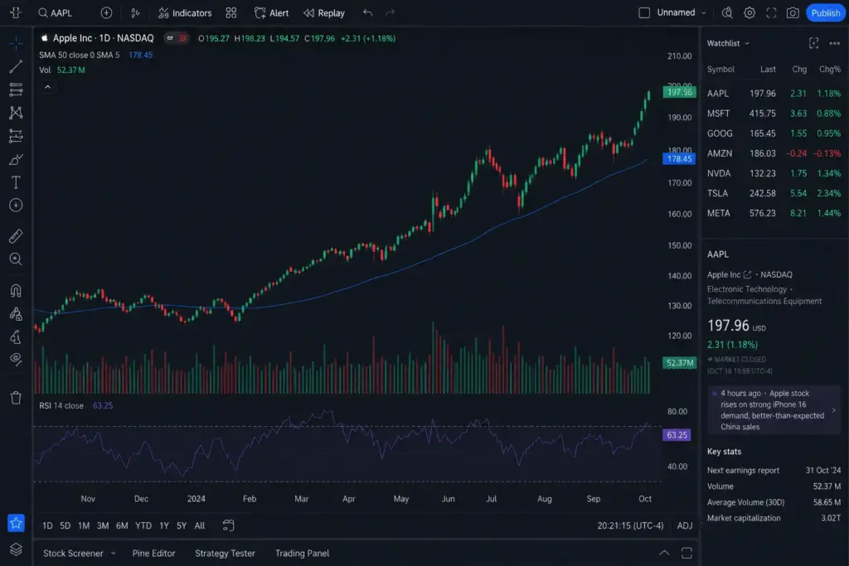This screenshot has width=849, height=566.
Task: Add symbol to compare with plus icon
Action: pyautogui.click(x=106, y=13)
